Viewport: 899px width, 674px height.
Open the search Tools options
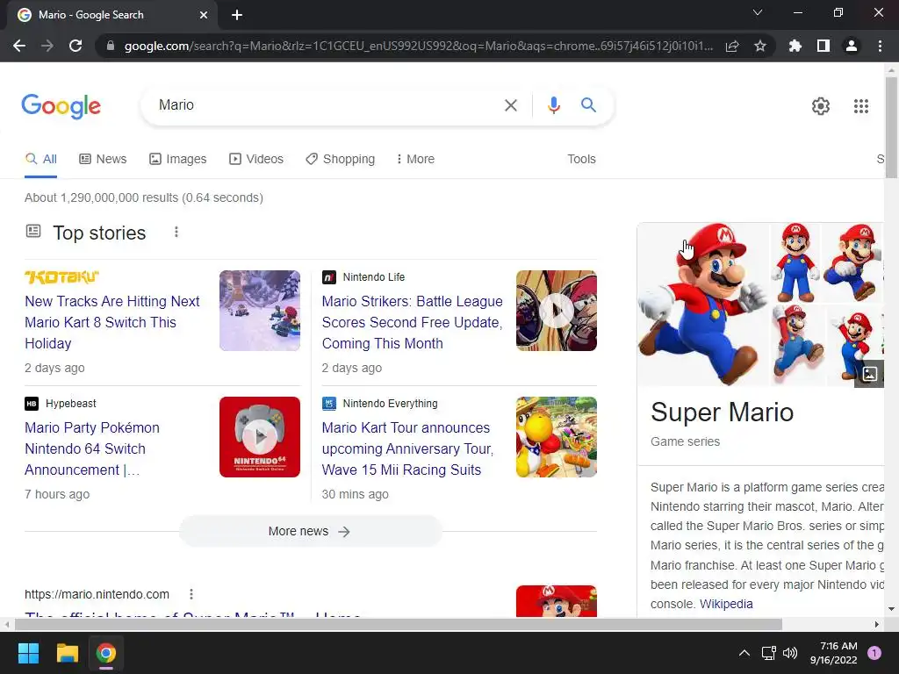(x=581, y=160)
